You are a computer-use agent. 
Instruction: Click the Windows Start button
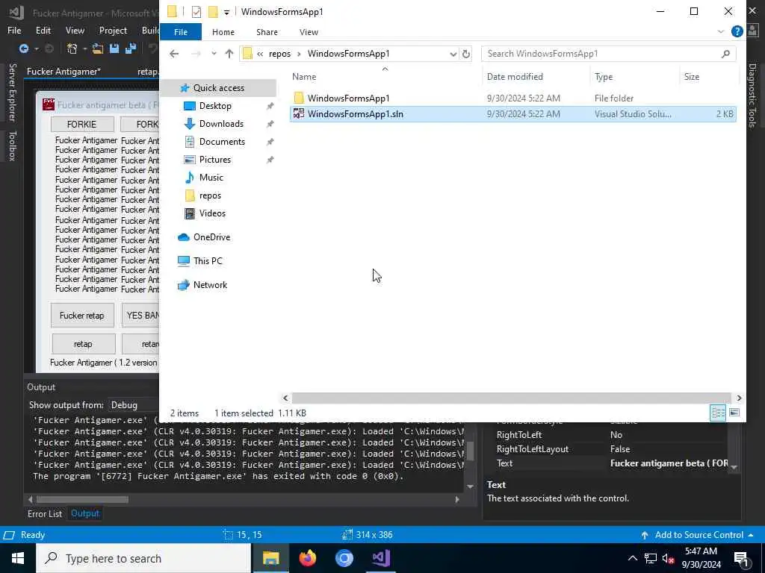pos(18,558)
